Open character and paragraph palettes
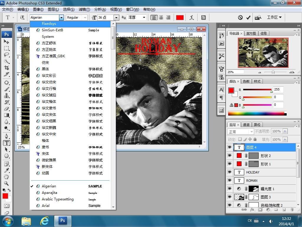The width and height of the screenshot is (302, 227). point(203,17)
